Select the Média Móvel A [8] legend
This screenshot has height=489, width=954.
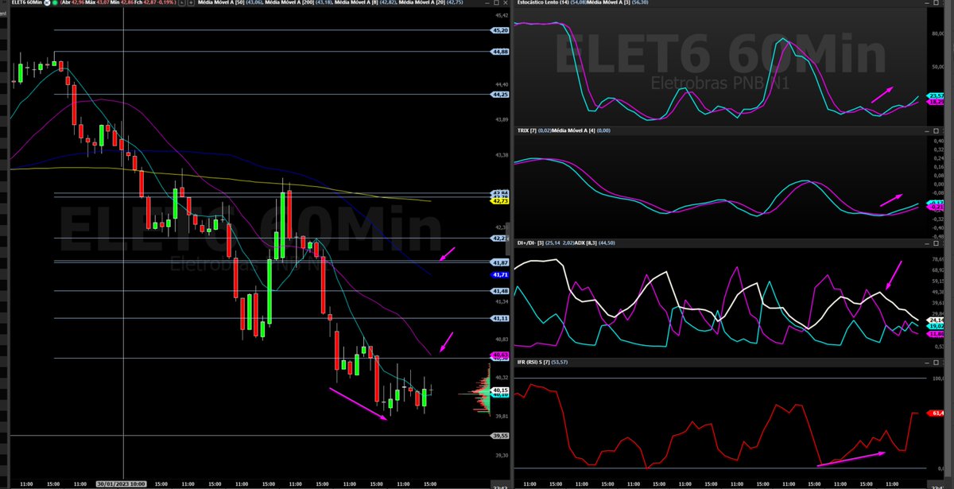coord(356,2)
